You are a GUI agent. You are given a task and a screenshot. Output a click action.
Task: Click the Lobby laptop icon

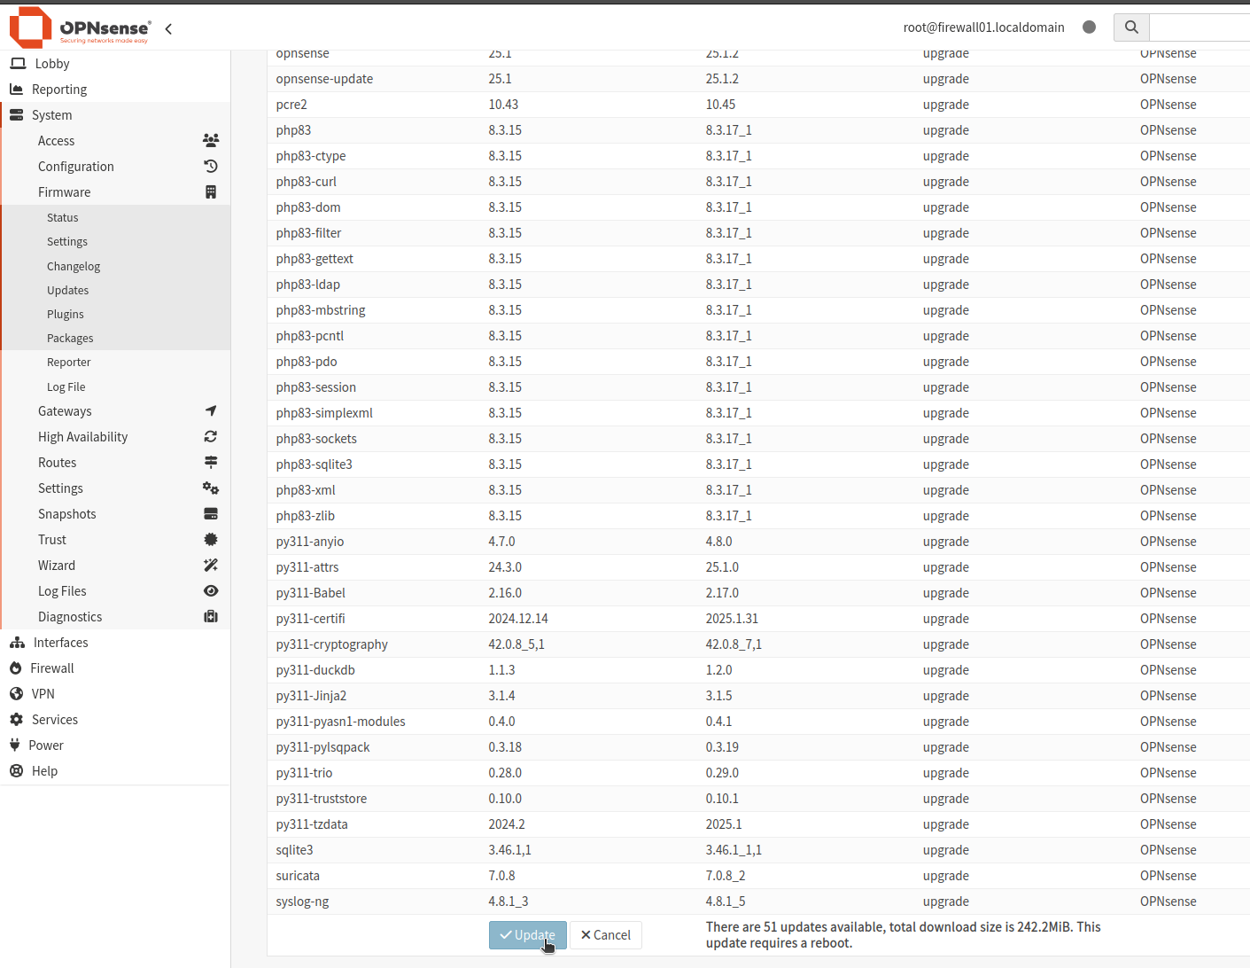(18, 64)
